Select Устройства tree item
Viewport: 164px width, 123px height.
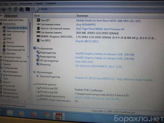coord(9,86)
